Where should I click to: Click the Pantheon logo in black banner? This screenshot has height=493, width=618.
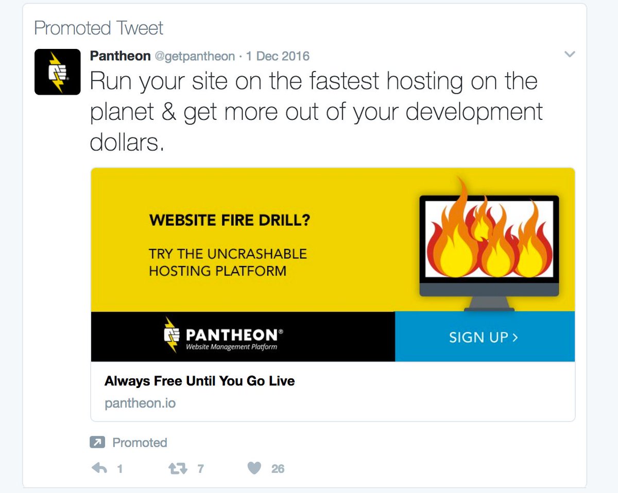click(x=222, y=336)
